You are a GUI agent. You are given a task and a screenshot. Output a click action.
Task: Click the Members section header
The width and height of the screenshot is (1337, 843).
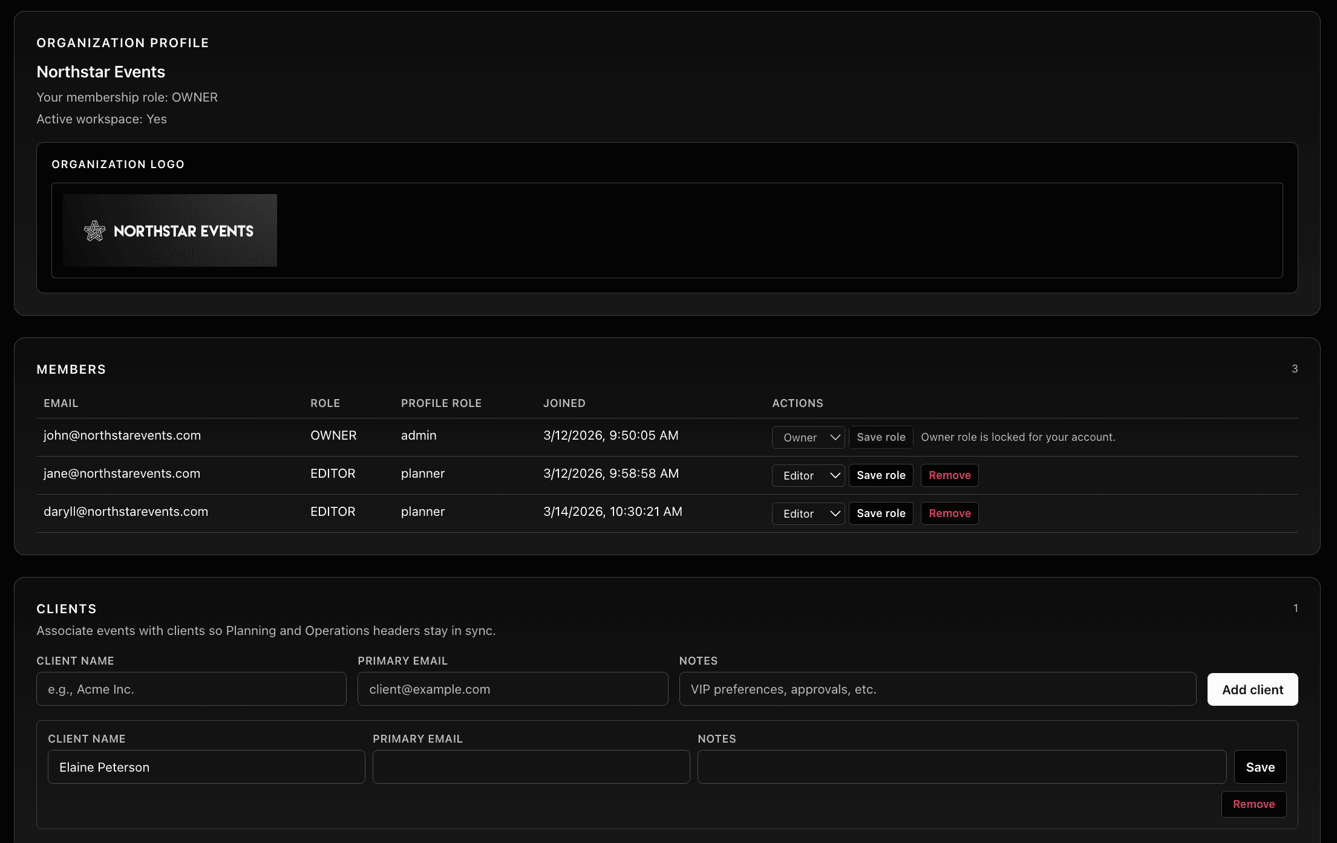(x=71, y=369)
